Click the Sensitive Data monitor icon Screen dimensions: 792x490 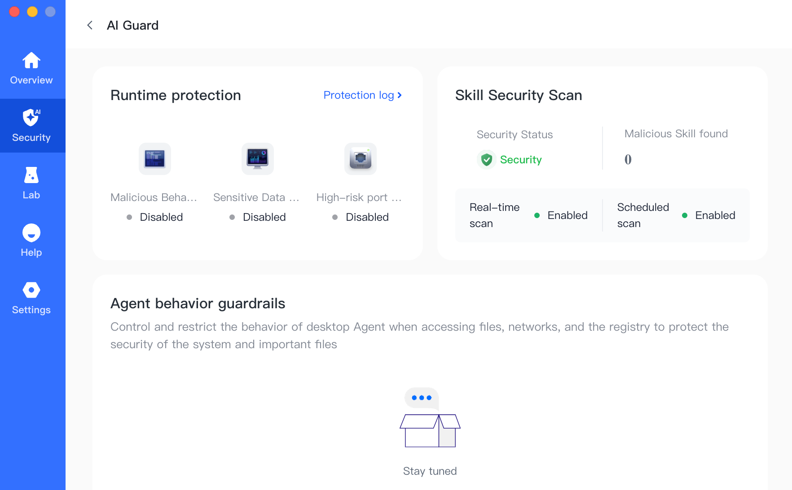(258, 159)
